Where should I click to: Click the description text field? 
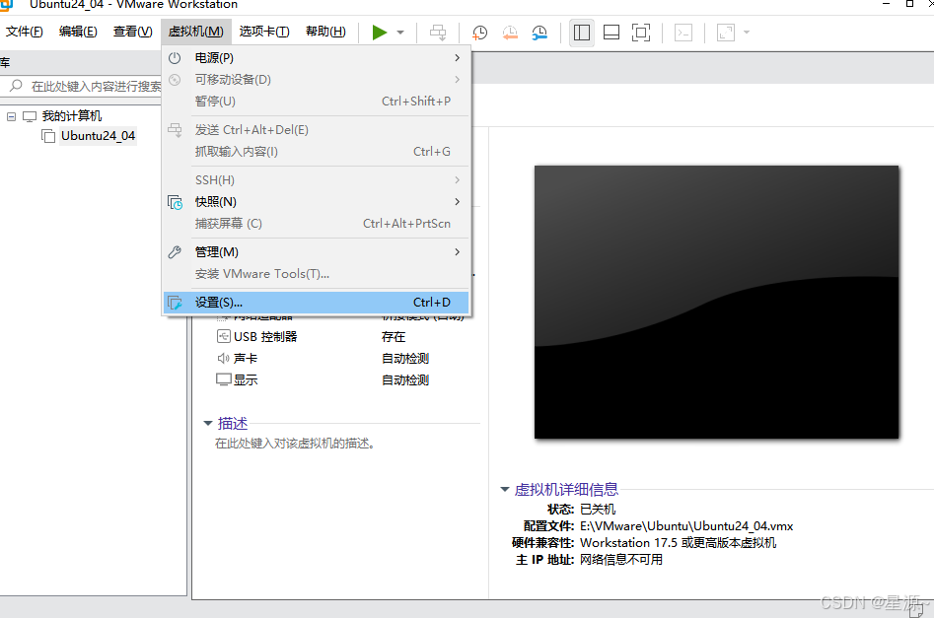point(295,444)
